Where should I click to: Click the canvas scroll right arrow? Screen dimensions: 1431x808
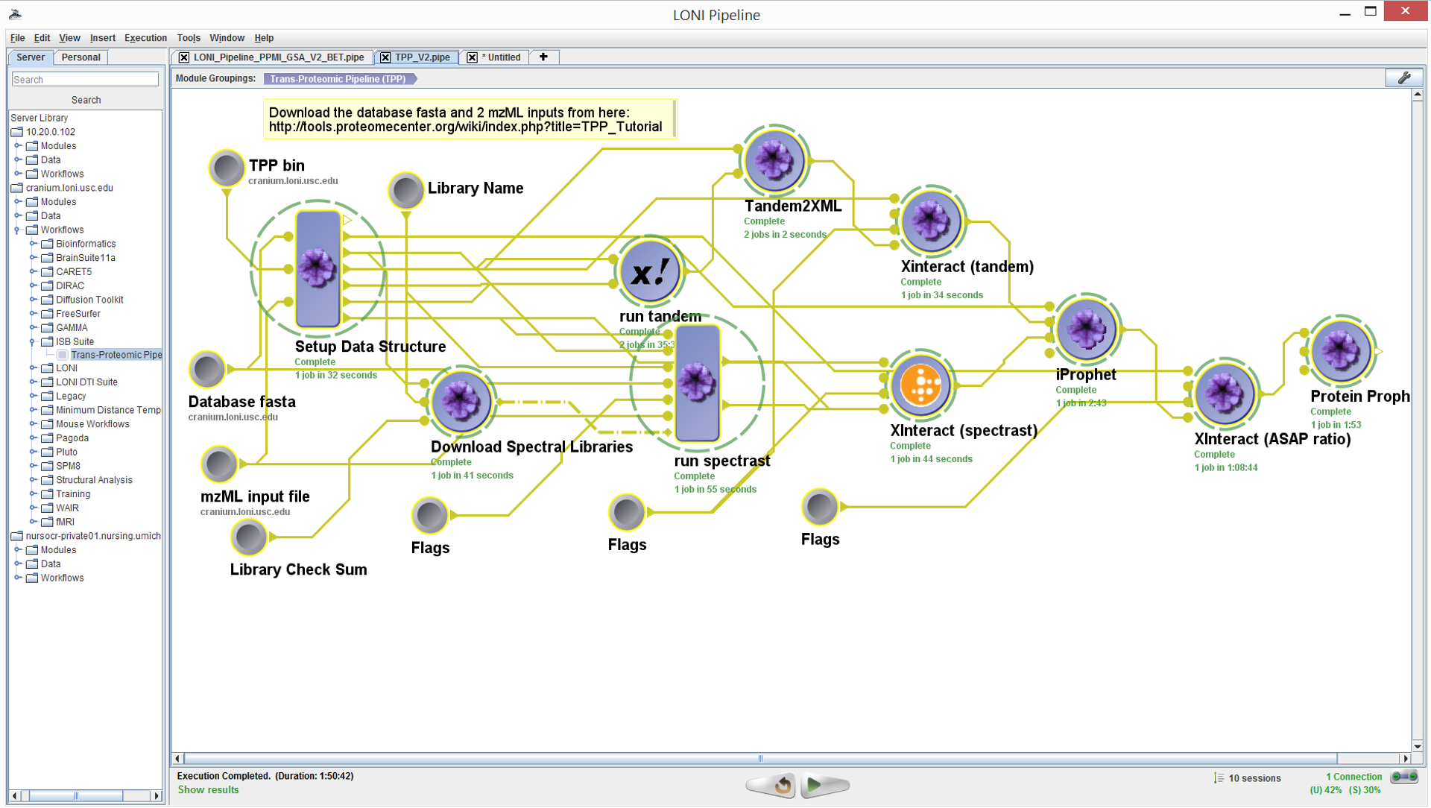coord(1406,759)
